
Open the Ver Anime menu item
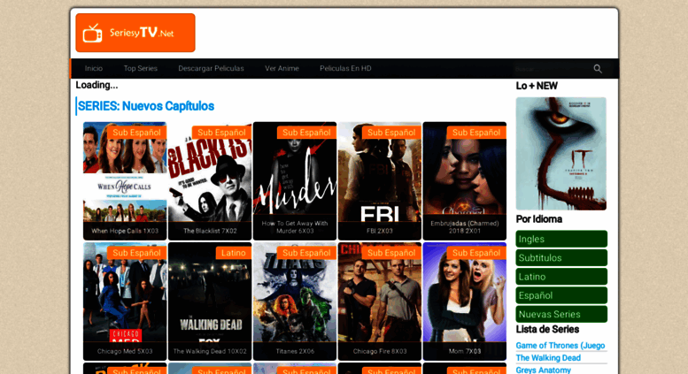tap(282, 68)
